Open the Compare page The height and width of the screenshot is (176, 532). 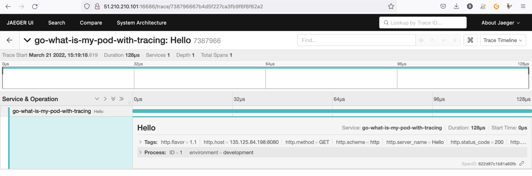point(91,23)
